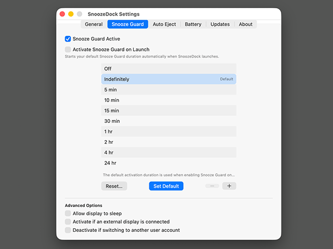This screenshot has height=249, width=333.
Task: Check Deactivate if switching to another user account
Action: pyautogui.click(x=68, y=230)
